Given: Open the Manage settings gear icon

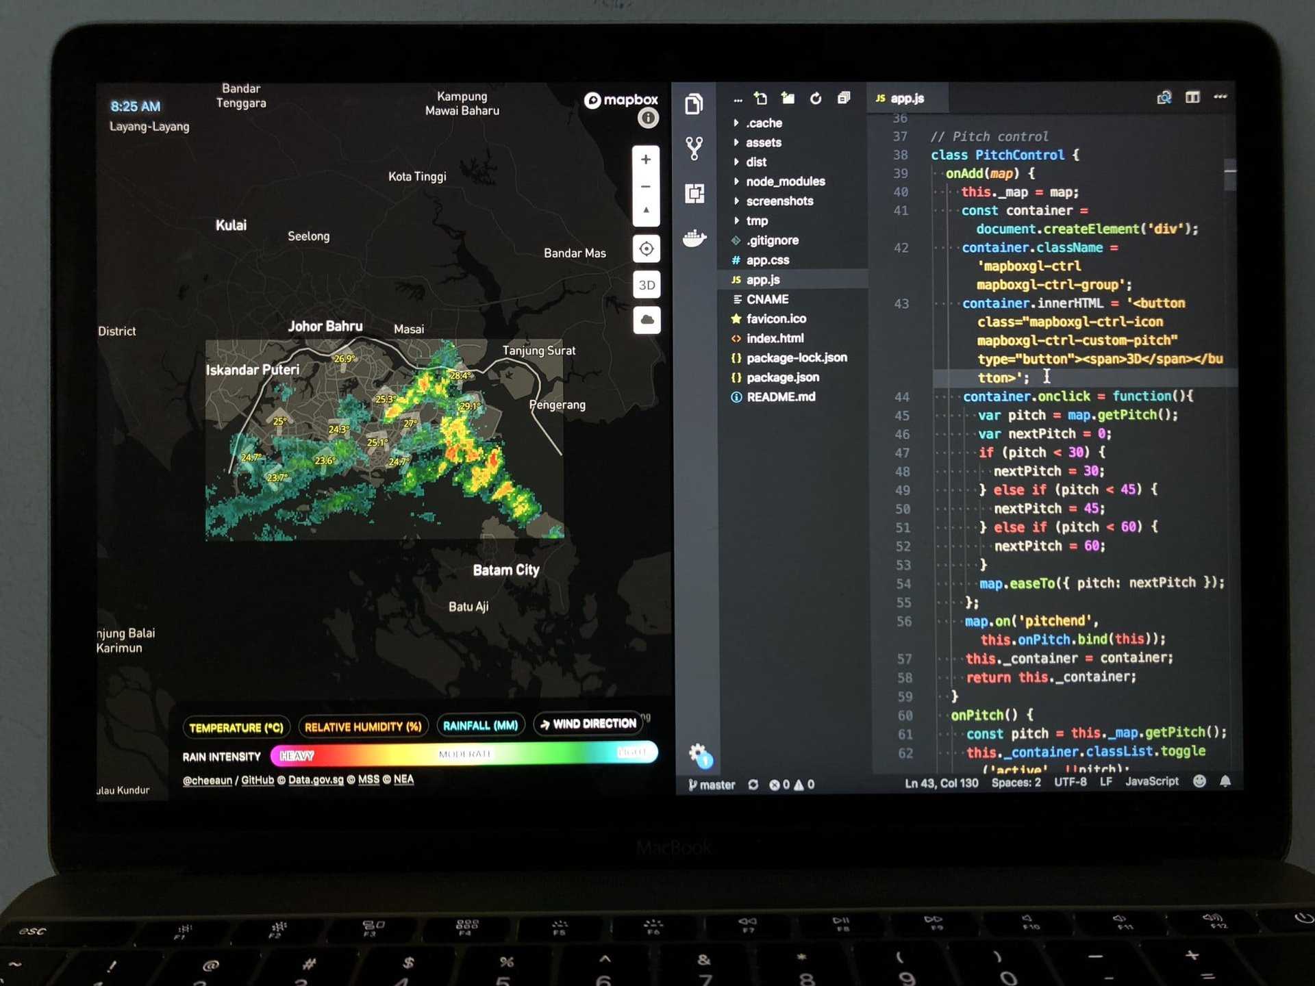Looking at the screenshot, I should pos(698,754).
